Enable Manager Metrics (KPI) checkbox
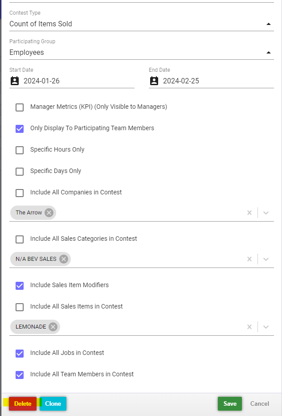282x416 pixels. coord(20,107)
